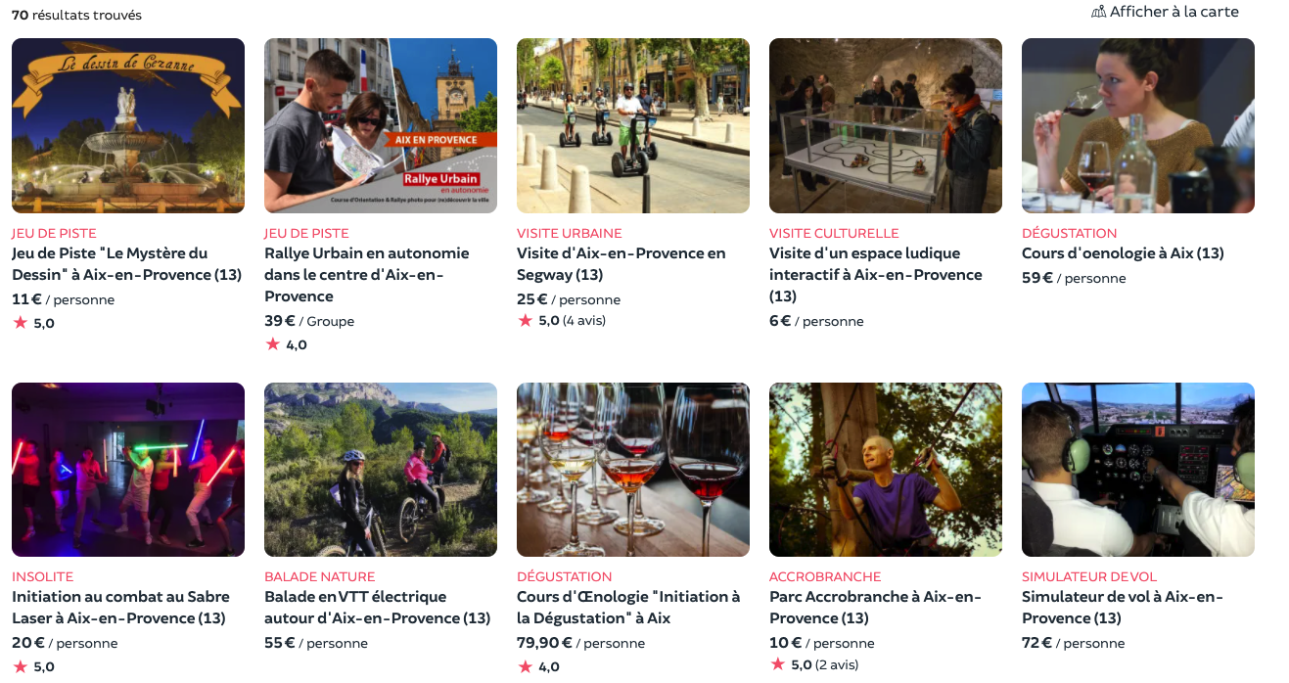Click the star icon under Segway visit listing
Viewport: 1289px width, 683px height.
(x=525, y=320)
